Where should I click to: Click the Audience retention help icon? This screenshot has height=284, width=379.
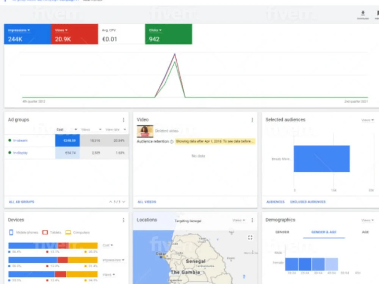(x=172, y=142)
